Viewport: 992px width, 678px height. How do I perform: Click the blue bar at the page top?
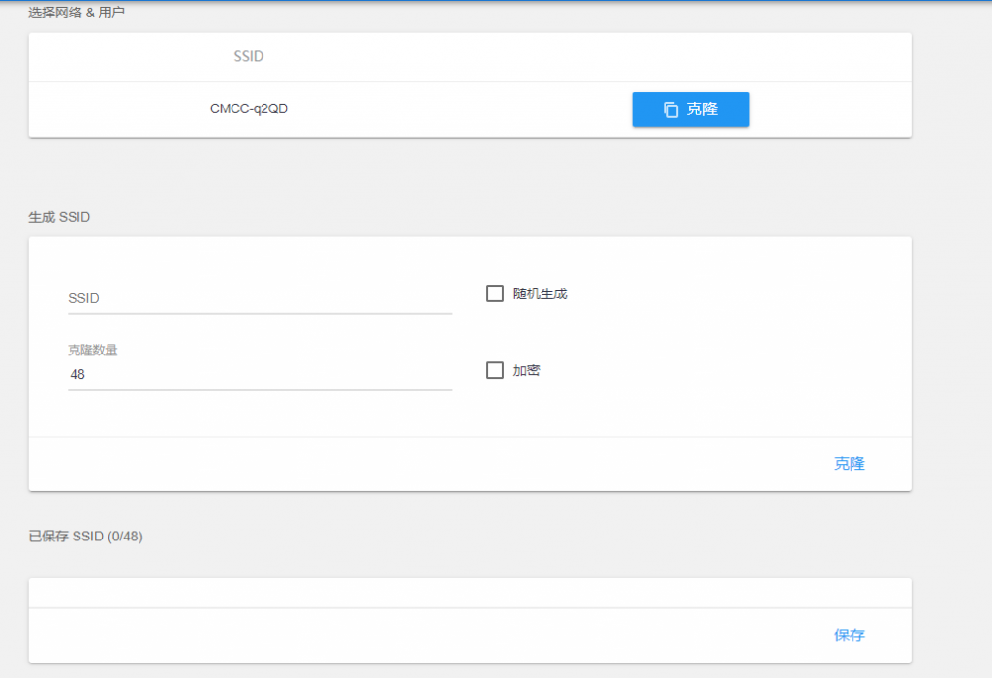(x=496, y=1)
